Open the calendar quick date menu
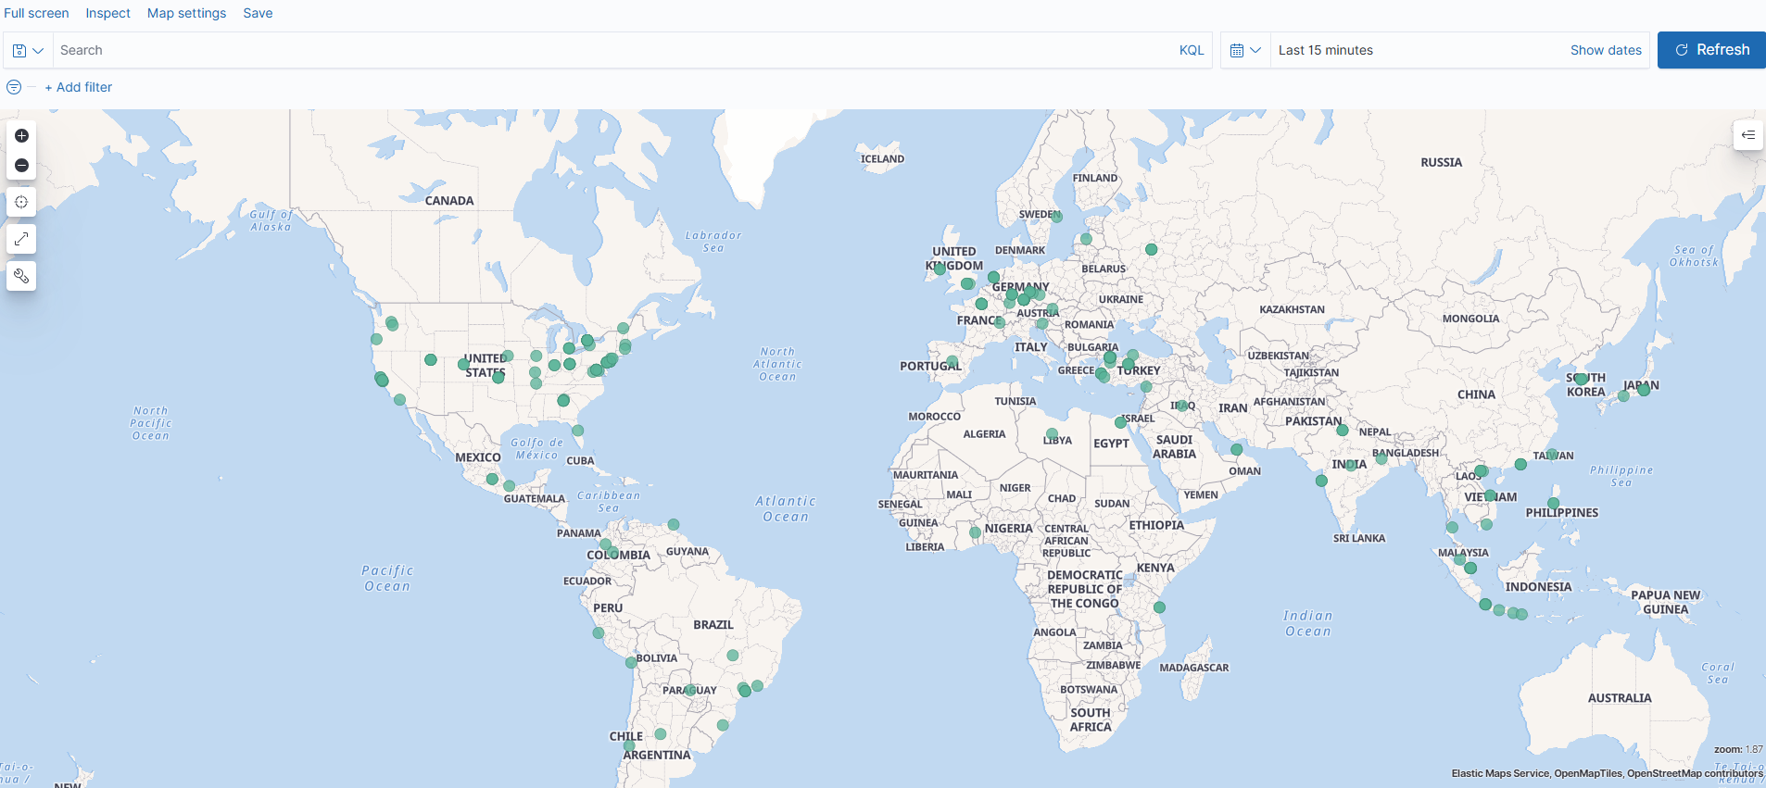Image resolution: width=1766 pixels, height=788 pixels. 1245,50
